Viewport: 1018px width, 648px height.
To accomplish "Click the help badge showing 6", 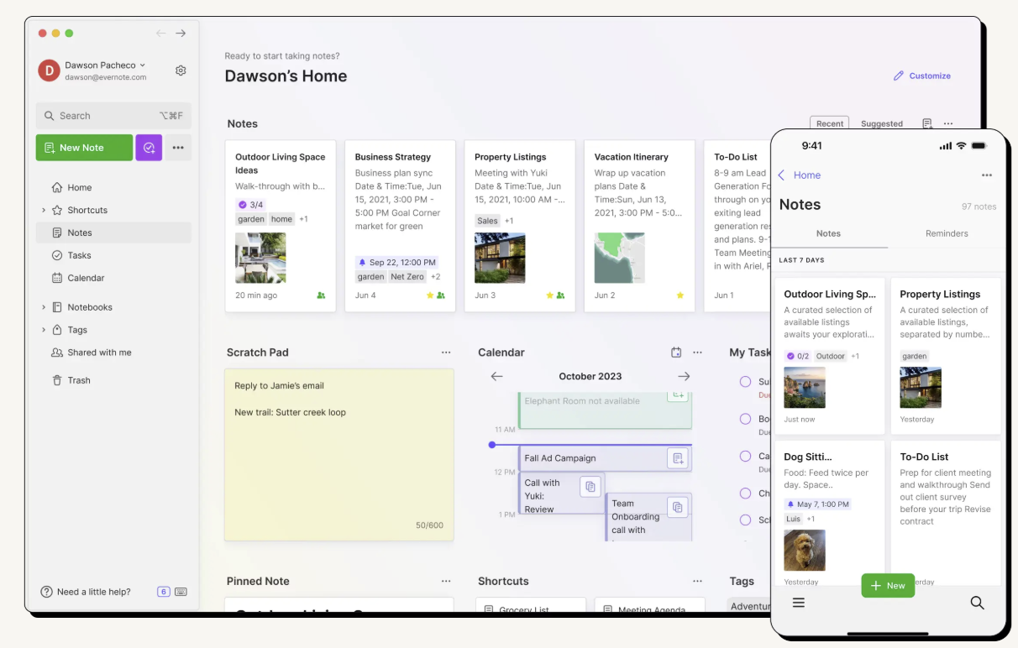I will click(x=164, y=592).
